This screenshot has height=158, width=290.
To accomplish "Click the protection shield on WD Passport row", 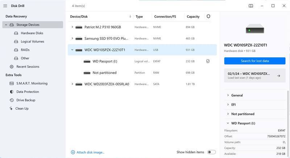I will 208,61.
